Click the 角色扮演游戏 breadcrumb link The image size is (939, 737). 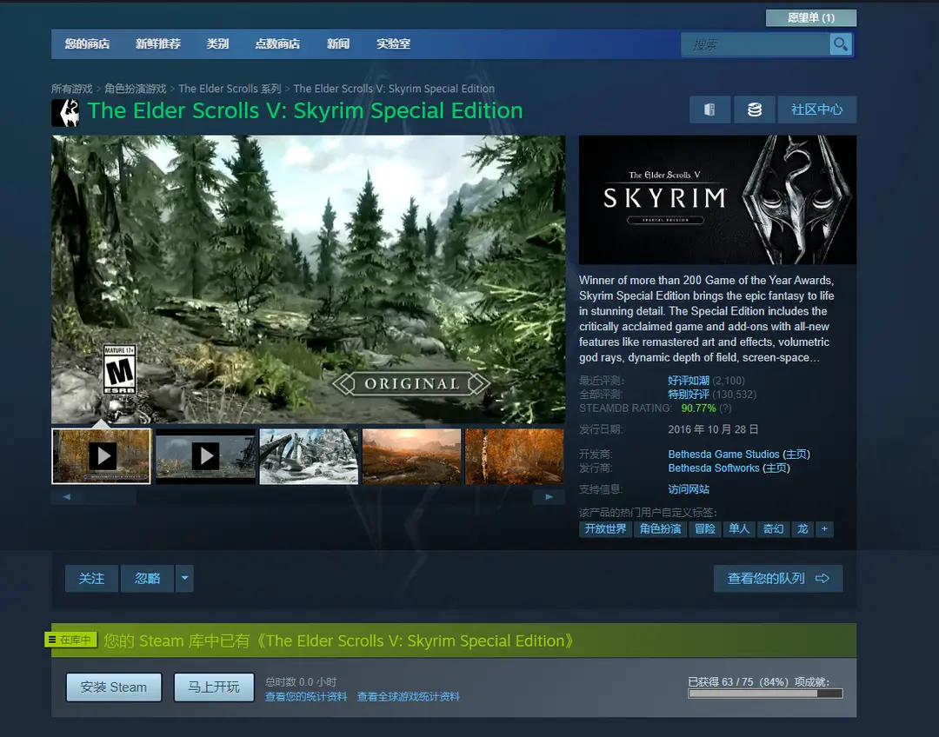pyautogui.click(x=136, y=89)
